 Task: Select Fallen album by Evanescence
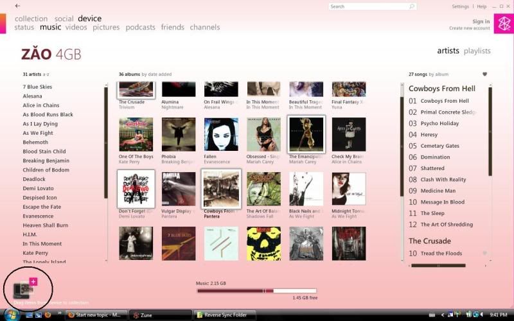(221, 134)
